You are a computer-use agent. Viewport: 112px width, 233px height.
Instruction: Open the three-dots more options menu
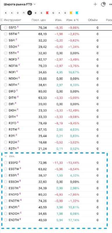pyautogui.click(x=111, y=4)
